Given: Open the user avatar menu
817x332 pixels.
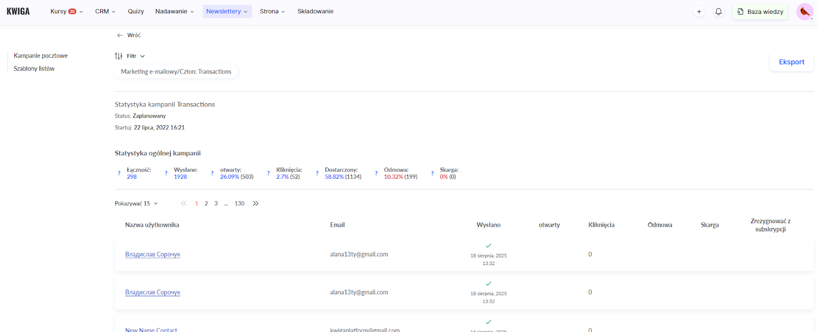Looking at the screenshot, I should [x=805, y=12].
